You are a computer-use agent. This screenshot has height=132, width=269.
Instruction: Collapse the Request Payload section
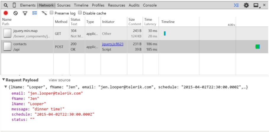pyautogui.click(x=4, y=80)
